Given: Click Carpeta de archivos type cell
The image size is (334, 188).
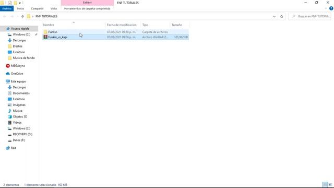Looking at the screenshot, I should (x=155, y=32).
